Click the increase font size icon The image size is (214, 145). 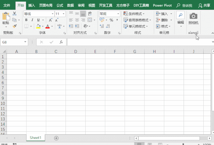(x=50, y=20)
